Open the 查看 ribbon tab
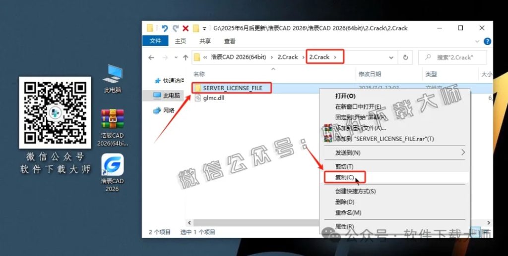Screen dimensions: 508x256 tap(229, 41)
